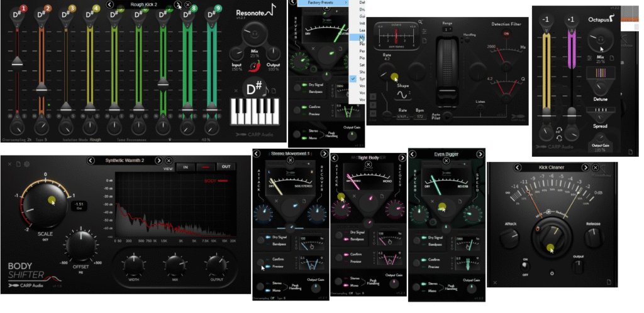Load next preset in Kick Cleaner
Image resolution: width=644 pixels, height=313 pixels.
[x=586, y=167]
